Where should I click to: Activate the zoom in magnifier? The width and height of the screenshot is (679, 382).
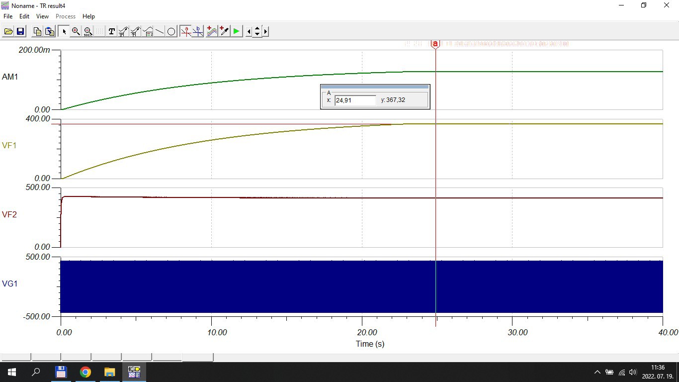[76, 31]
